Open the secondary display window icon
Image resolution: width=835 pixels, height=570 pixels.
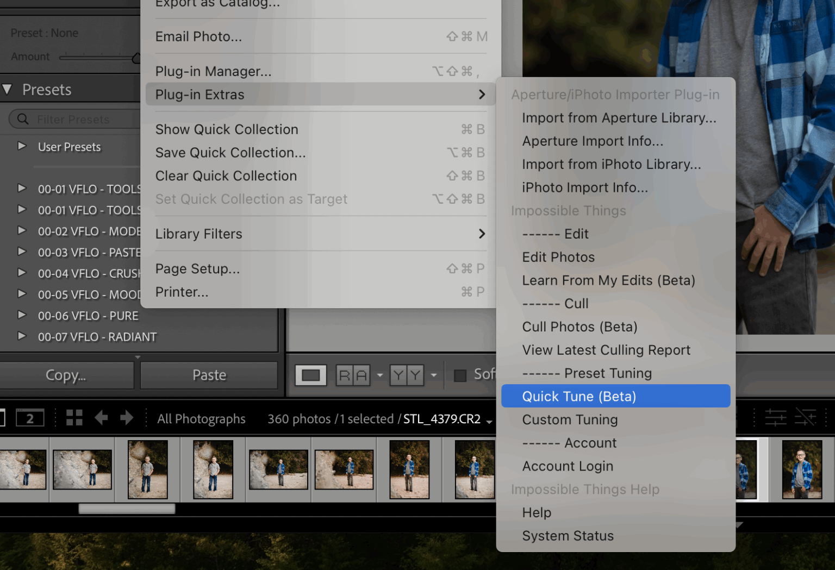click(30, 418)
